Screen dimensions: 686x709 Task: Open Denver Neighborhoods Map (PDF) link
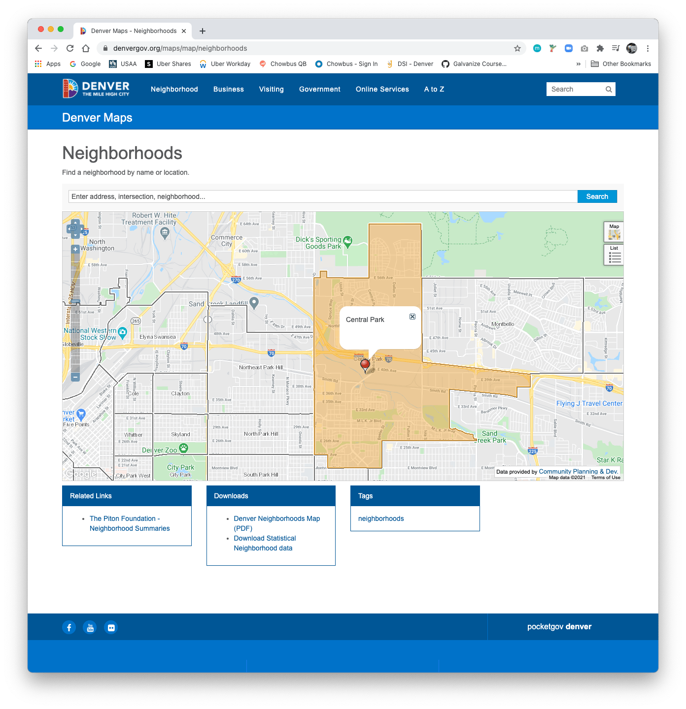pos(277,523)
